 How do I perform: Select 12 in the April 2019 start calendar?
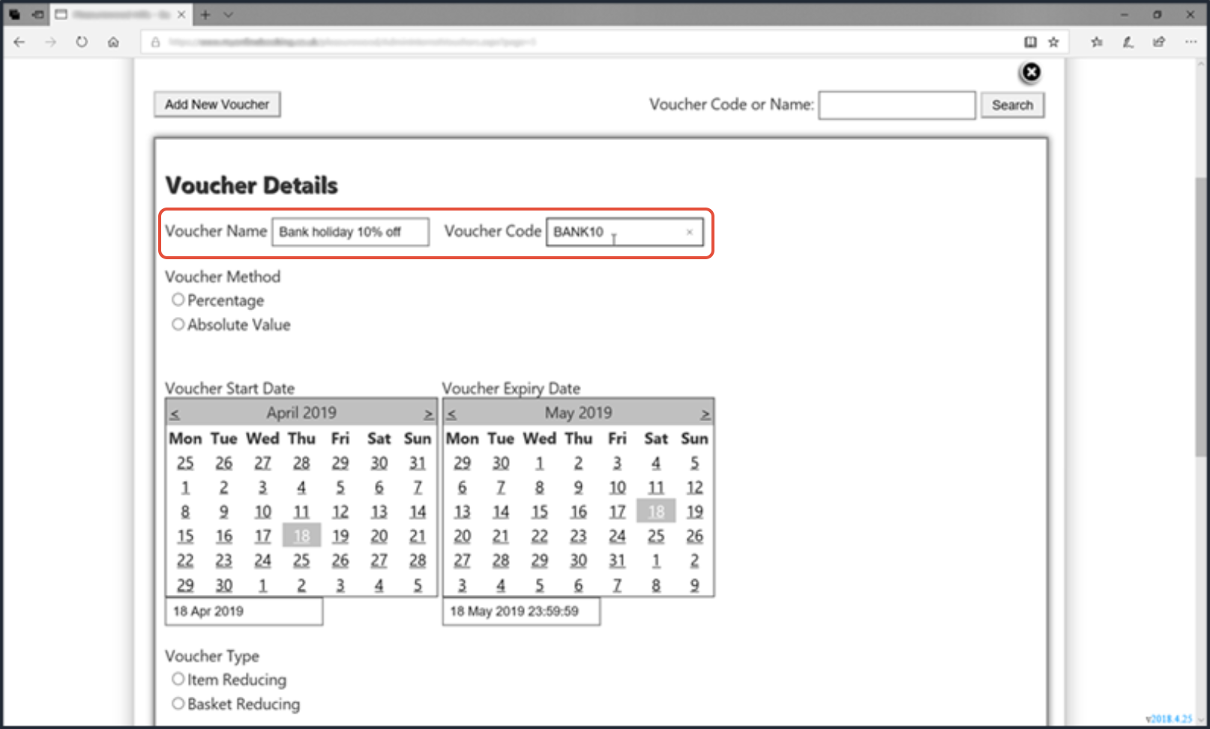pyautogui.click(x=340, y=512)
